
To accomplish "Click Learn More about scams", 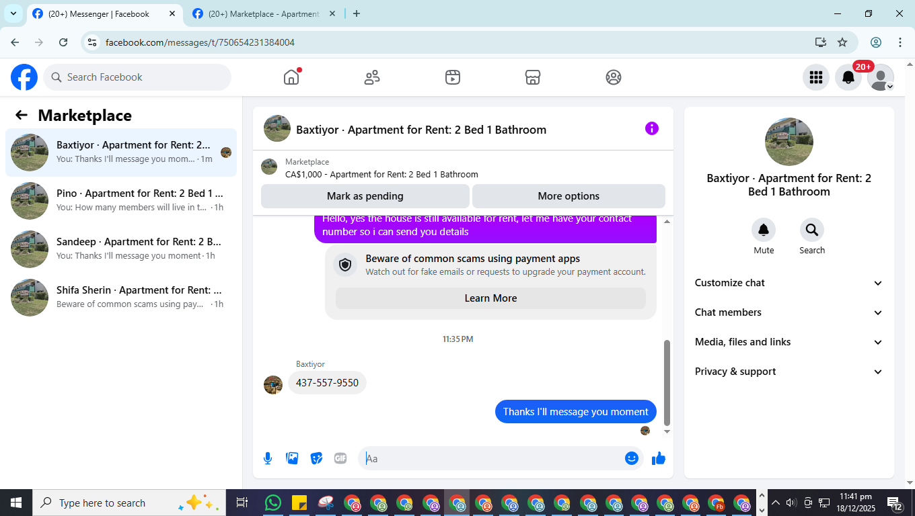I will (x=490, y=298).
